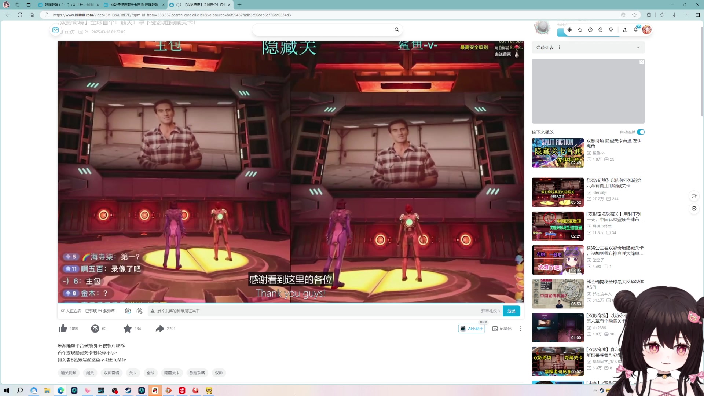
Task: Share the video using the arrow icon
Action: coord(160,329)
